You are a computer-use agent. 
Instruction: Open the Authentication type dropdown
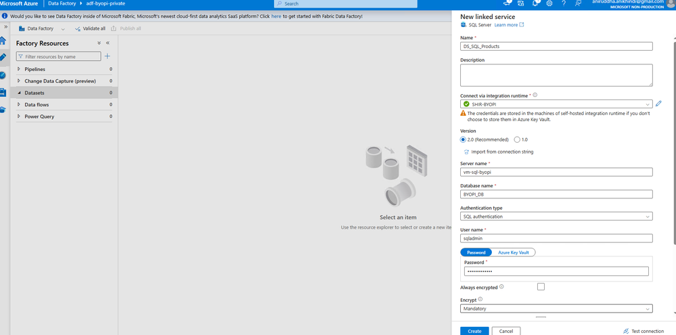click(x=556, y=217)
